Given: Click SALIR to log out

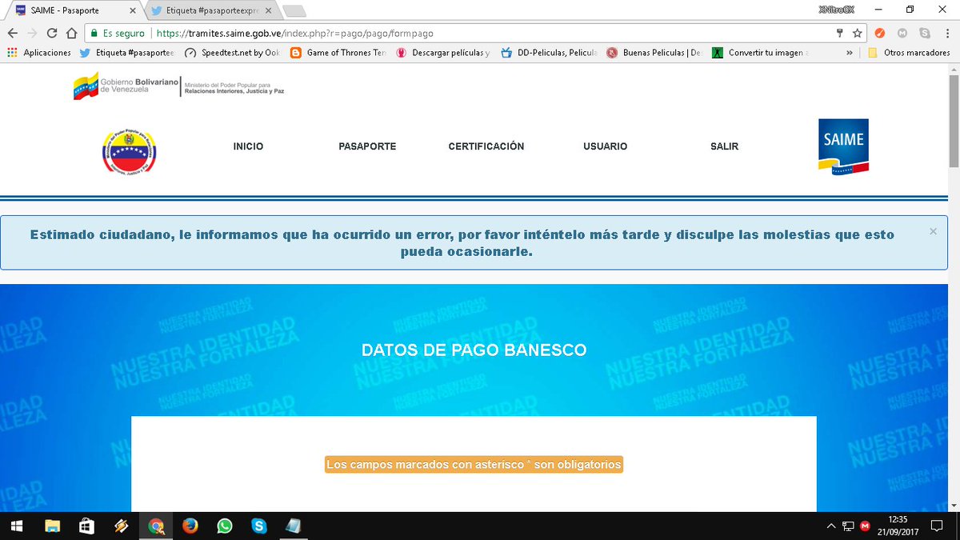Looking at the screenshot, I should pyautogui.click(x=724, y=146).
